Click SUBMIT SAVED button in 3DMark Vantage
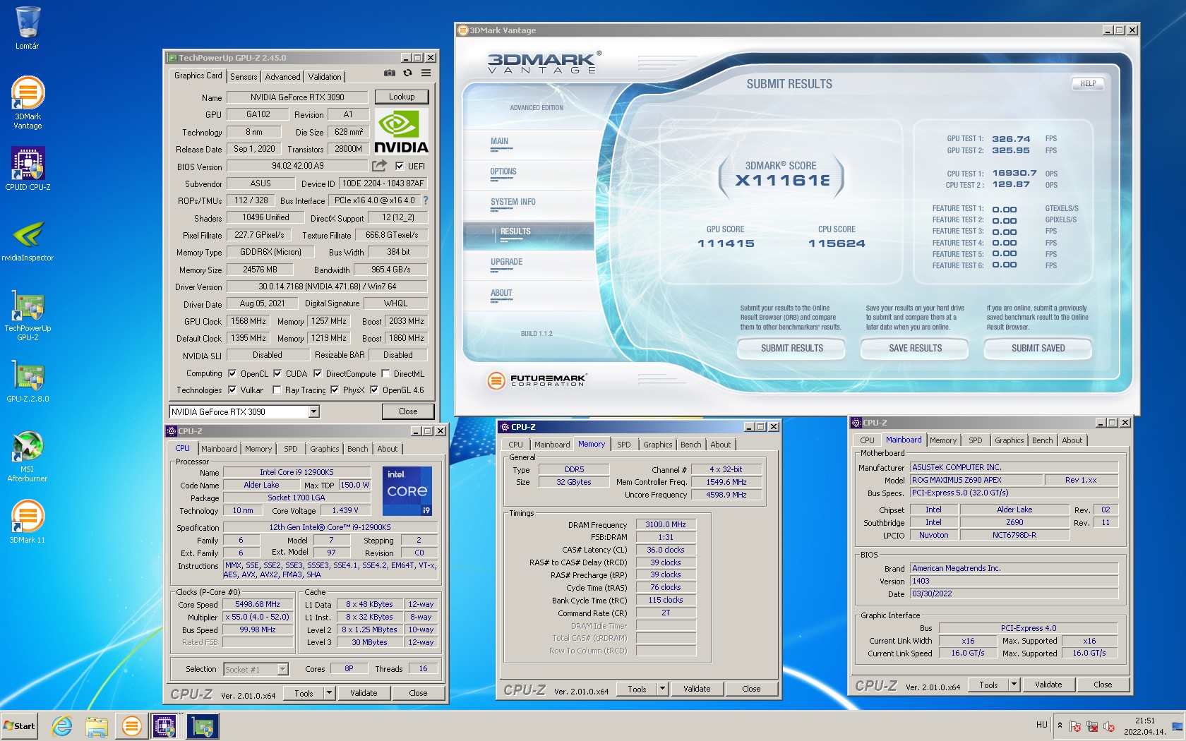The image size is (1186, 741). click(1038, 348)
